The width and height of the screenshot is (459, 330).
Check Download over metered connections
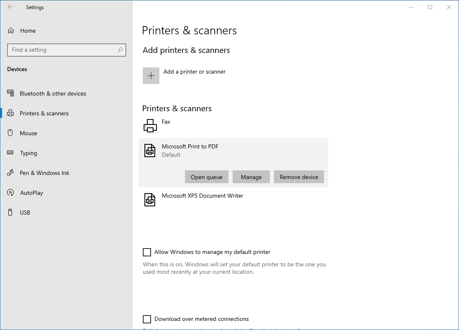(147, 319)
